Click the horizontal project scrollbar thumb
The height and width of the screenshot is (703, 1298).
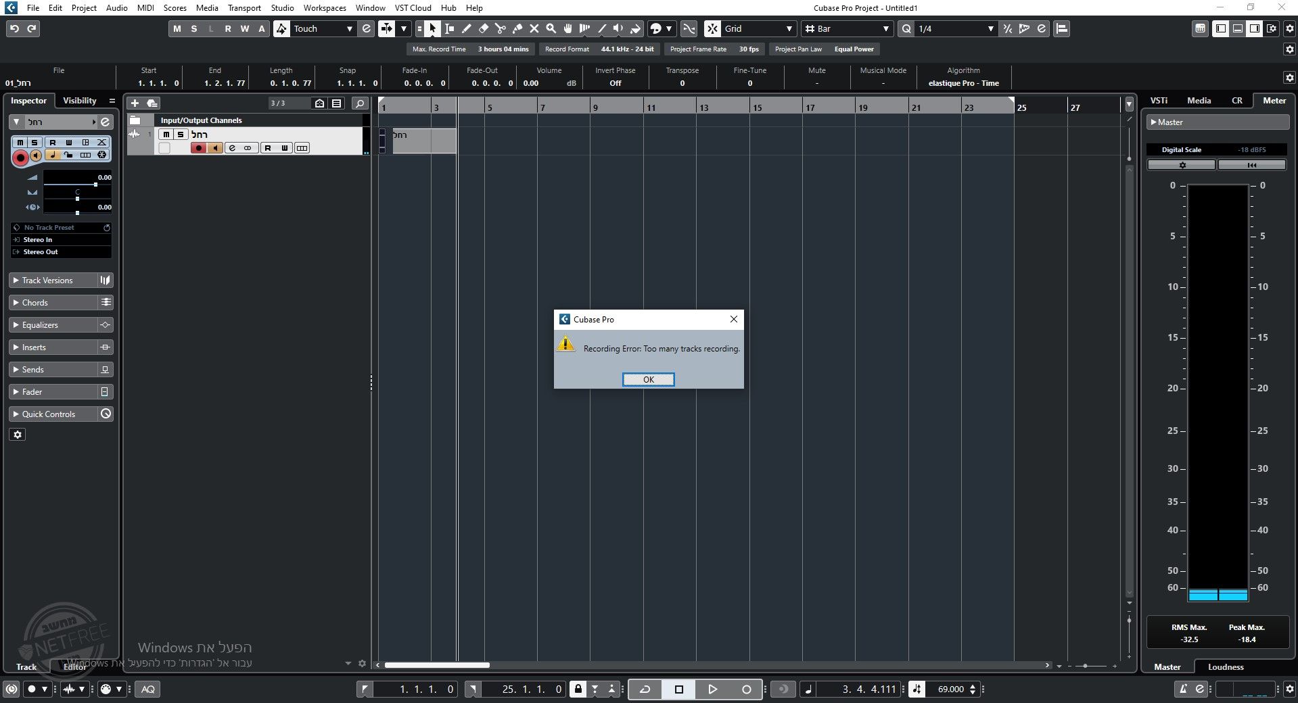(x=436, y=665)
